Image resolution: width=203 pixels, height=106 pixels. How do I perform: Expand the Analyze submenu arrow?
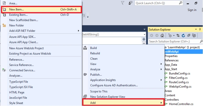point(161,69)
